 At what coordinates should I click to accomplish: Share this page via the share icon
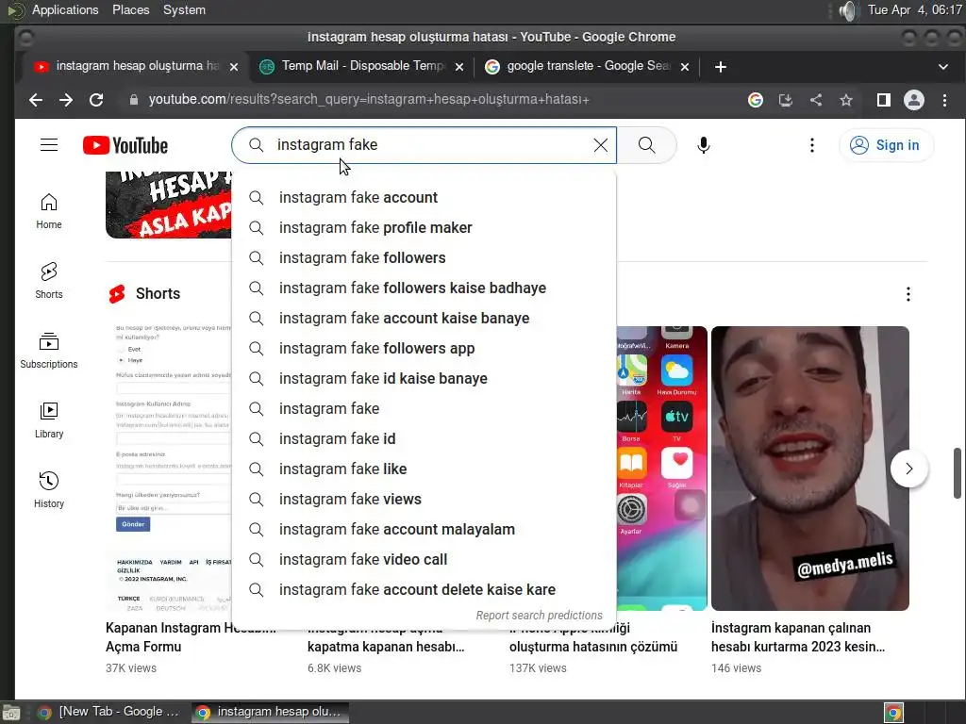(x=816, y=100)
